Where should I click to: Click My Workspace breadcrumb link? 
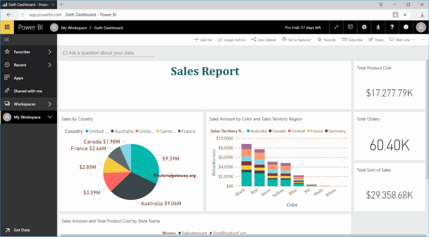tap(74, 28)
